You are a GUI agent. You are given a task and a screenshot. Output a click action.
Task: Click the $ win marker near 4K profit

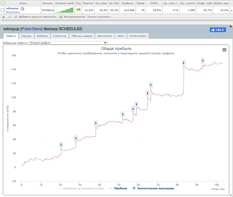pyautogui.click(x=76, y=138)
